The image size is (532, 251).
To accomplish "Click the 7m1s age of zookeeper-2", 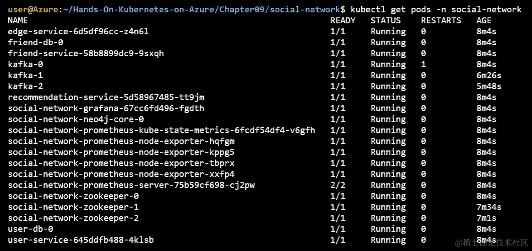I will coord(486,218).
